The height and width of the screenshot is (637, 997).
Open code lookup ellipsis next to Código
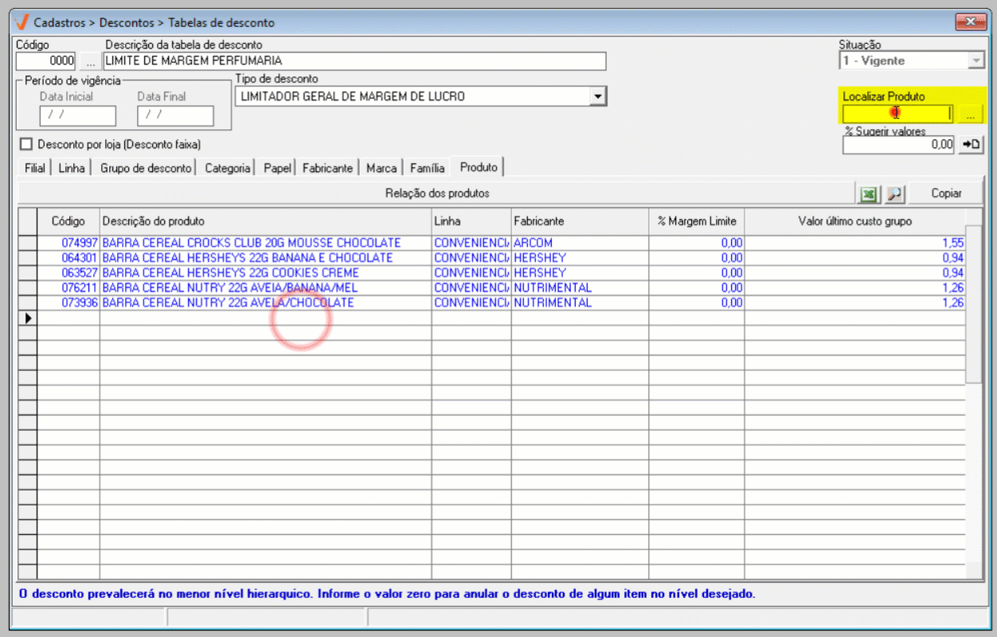pos(90,61)
